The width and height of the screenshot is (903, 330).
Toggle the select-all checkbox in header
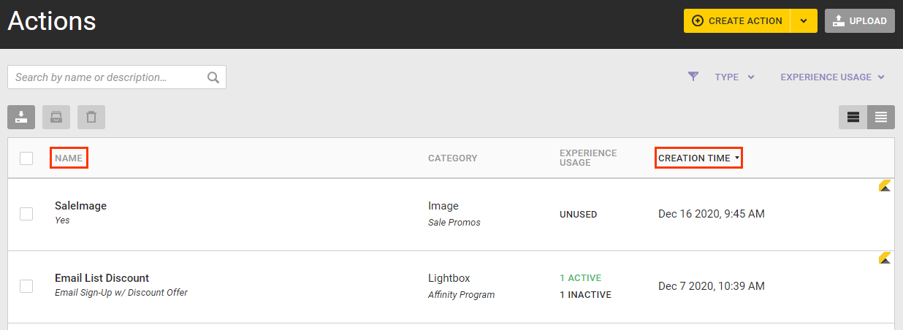26,158
